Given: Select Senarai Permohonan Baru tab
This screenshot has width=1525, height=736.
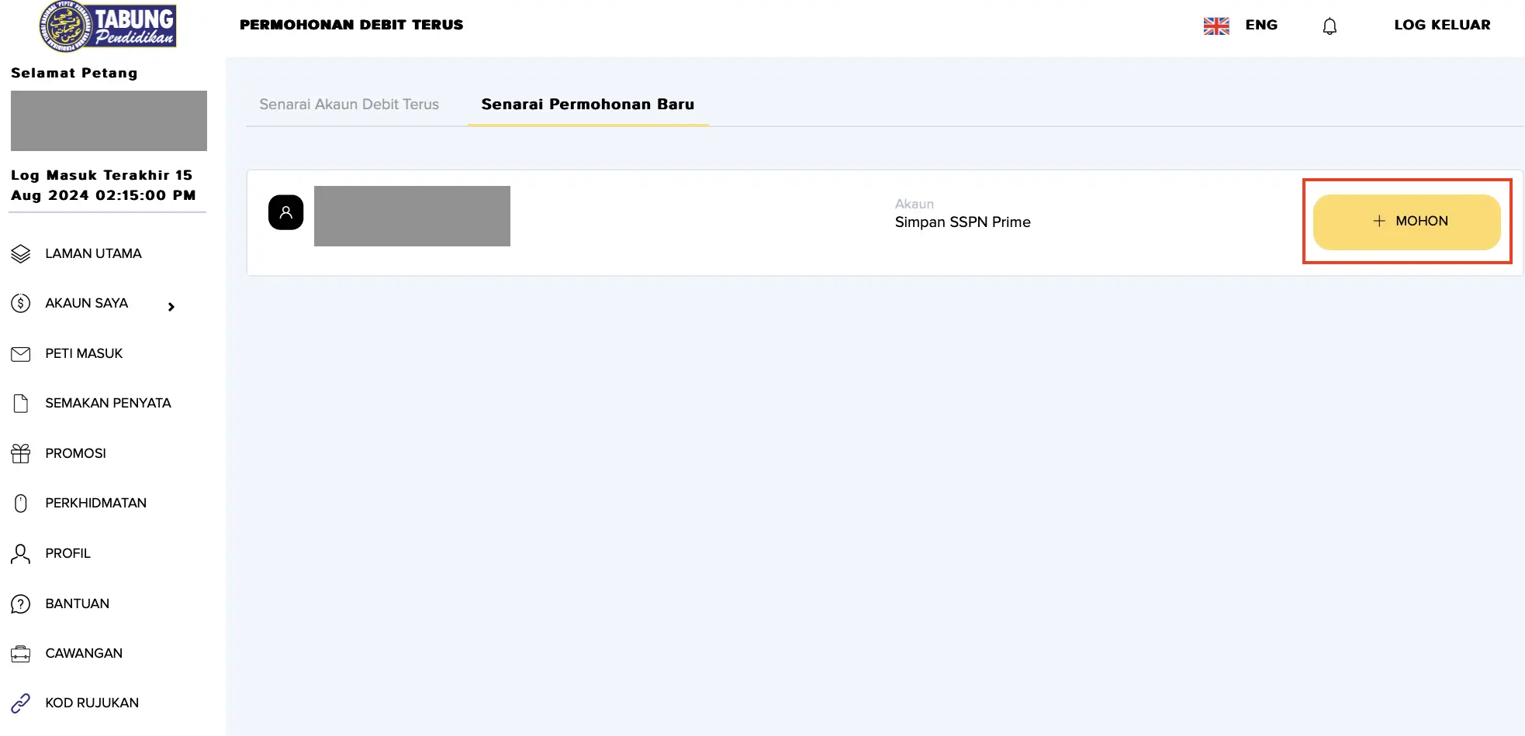Looking at the screenshot, I should (588, 104).
